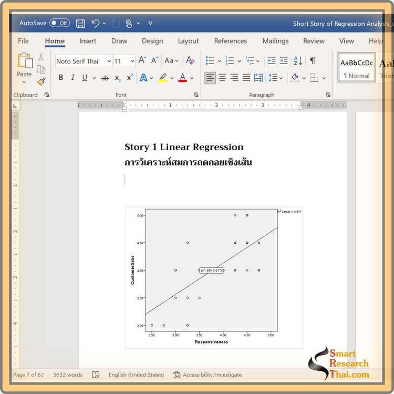
Task: Click the Multilevel List icon
Action: pyautogui.click(x=250, y=60)
